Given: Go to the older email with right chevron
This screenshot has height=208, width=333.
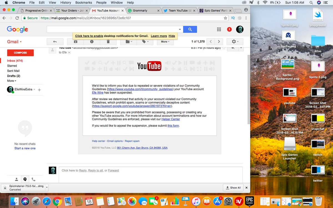Looking at the screenshot, I should pyautogui.click(x=219, y=42).
